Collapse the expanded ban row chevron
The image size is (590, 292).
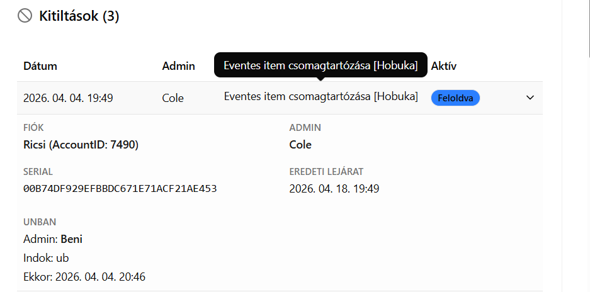[530, 98]
